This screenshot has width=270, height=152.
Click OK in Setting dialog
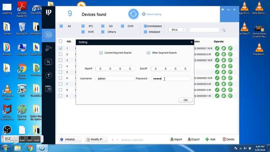coord(186,100)
